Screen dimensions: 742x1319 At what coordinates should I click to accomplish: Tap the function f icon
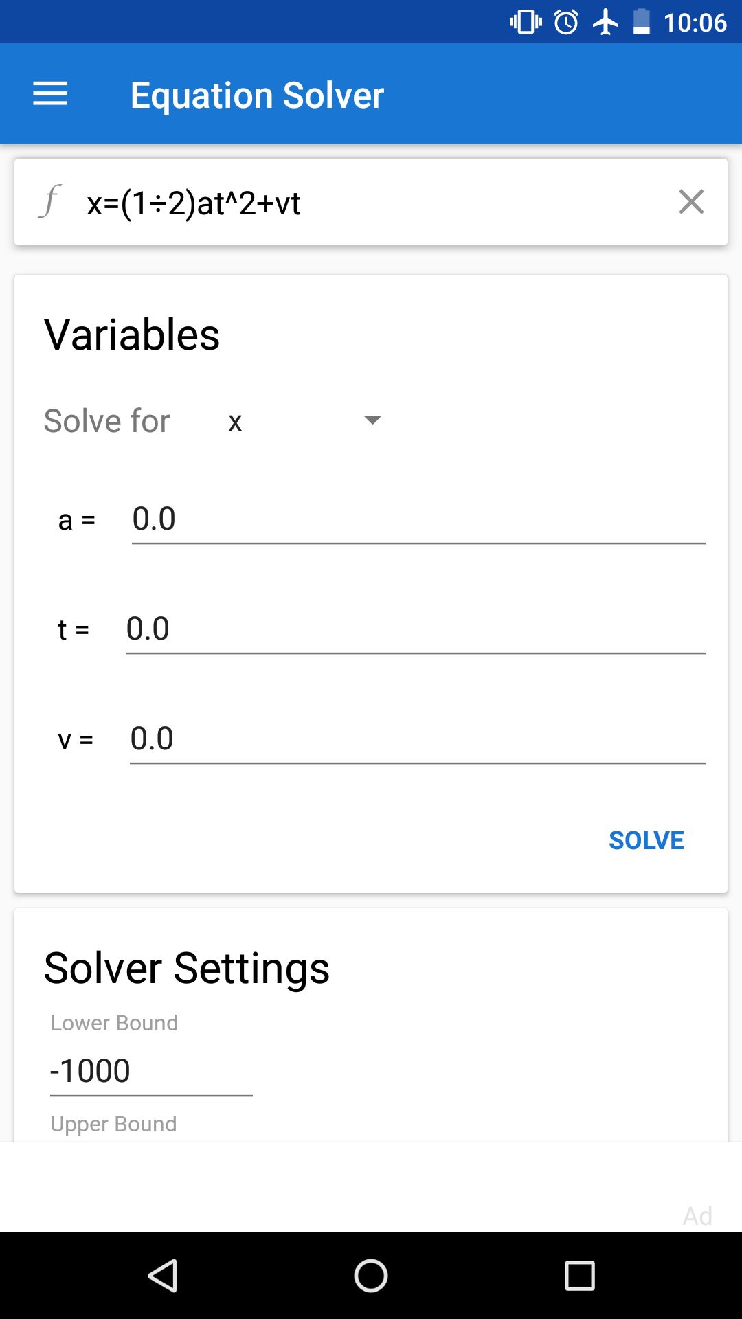tap(49, 202)
